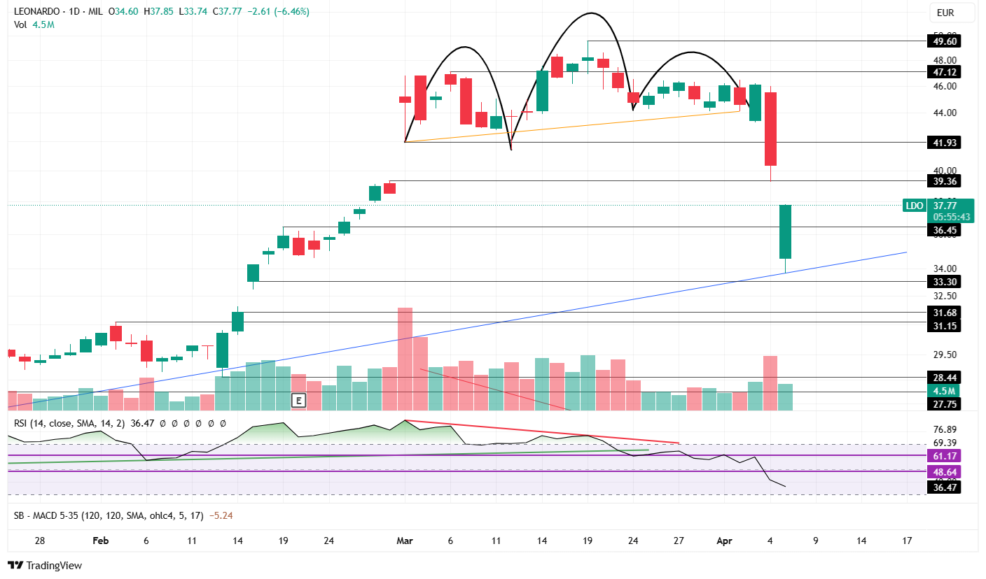
Task: Click the 28 date label on time axis
Action: (40, 541)
